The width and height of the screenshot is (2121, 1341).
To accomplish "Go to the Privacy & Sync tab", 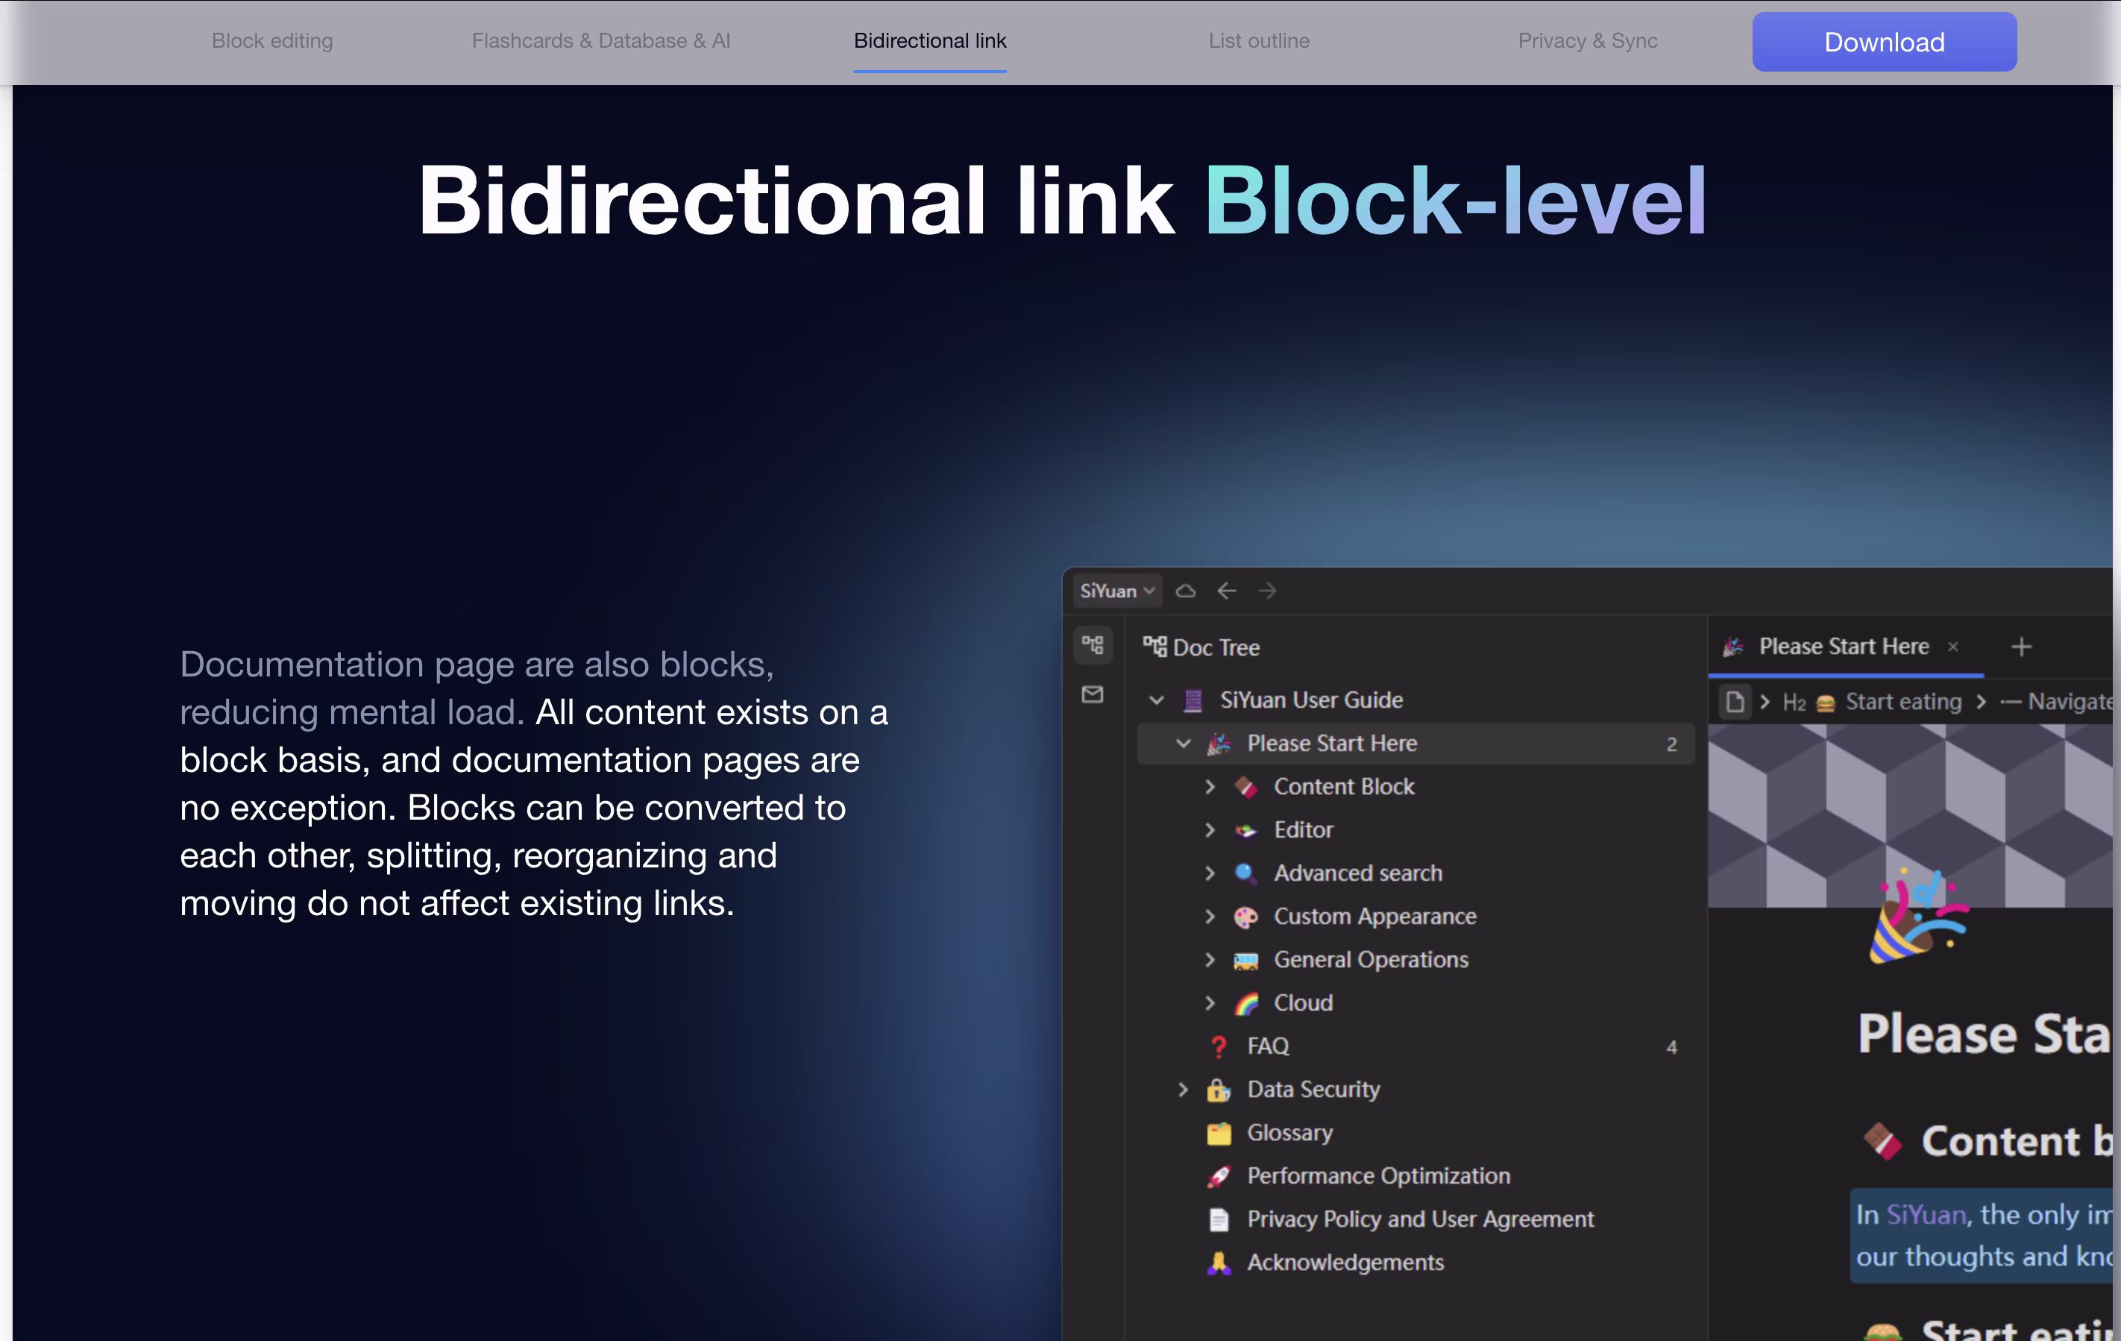I will click(x=1587, y=42).
